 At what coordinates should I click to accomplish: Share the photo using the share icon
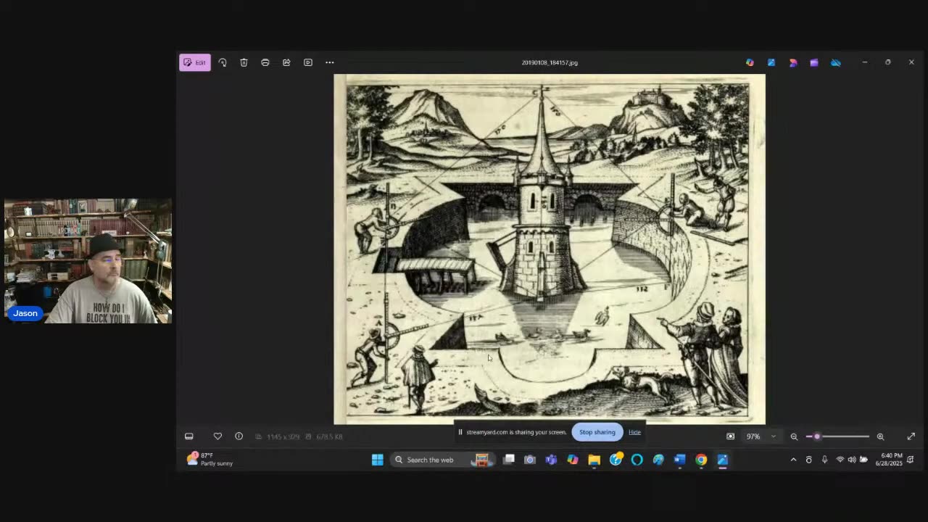286,62
